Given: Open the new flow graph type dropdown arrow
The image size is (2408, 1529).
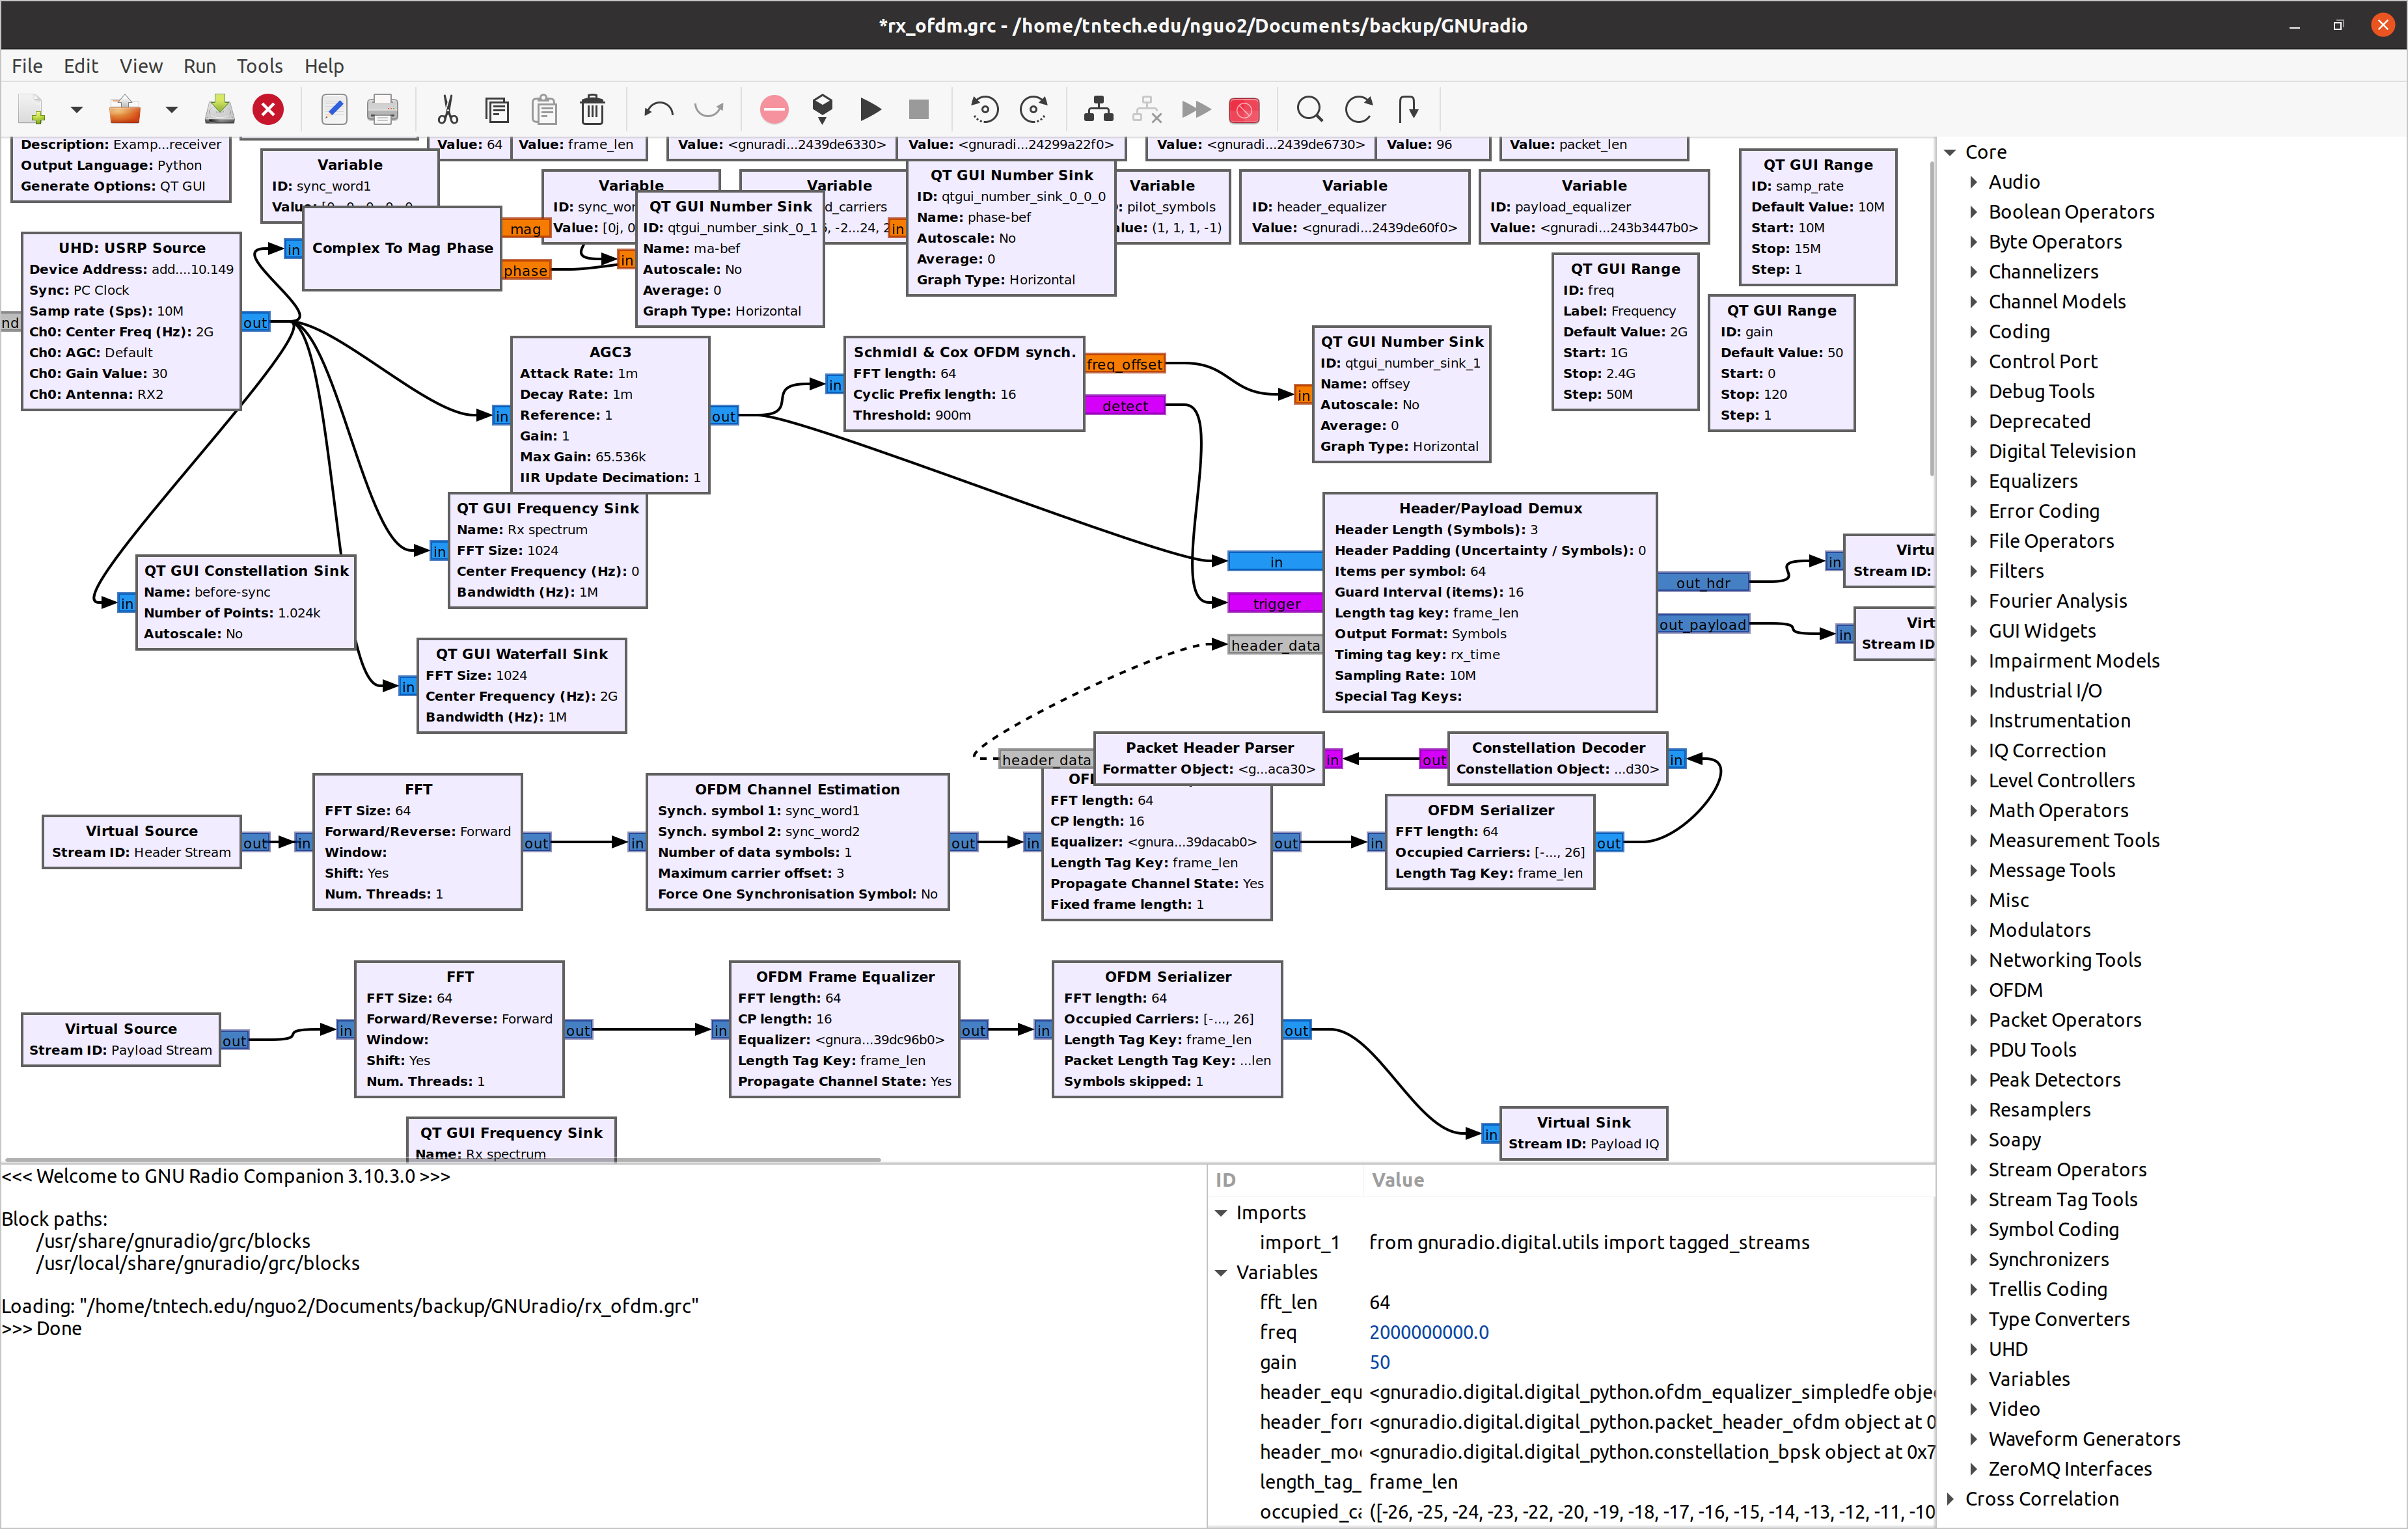Looking at the screenshot, I should 76,109.
